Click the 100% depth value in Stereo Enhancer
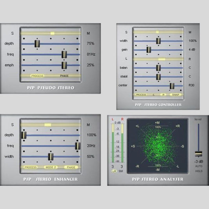The width and height of the screenshot is (209, 209). 92,135
